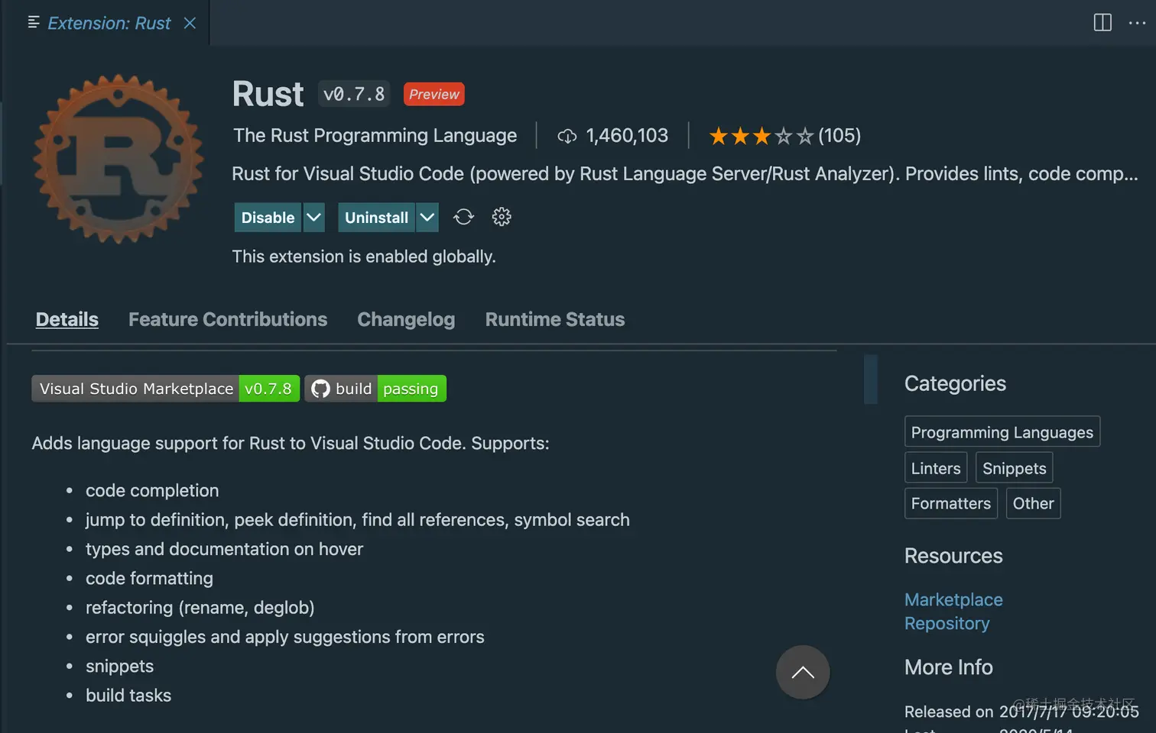Click the star rating (105)
The height and width of the screenshot is (733, 1156).
784,136
